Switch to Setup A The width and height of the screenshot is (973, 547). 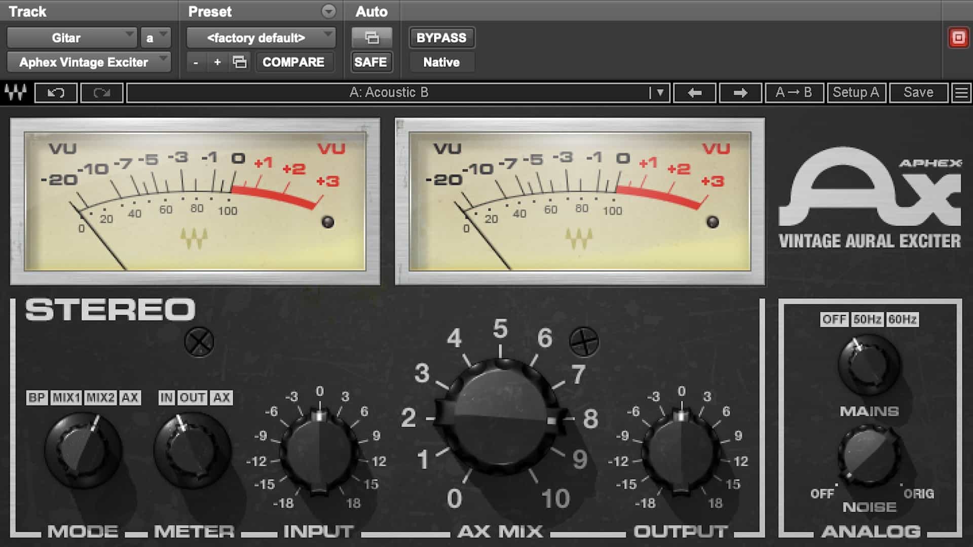point(856,93)
